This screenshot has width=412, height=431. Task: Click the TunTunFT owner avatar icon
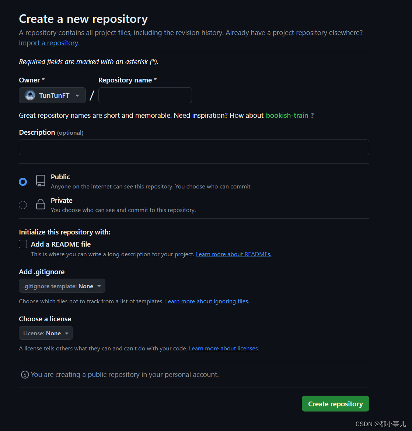click(x=30, y=95)
